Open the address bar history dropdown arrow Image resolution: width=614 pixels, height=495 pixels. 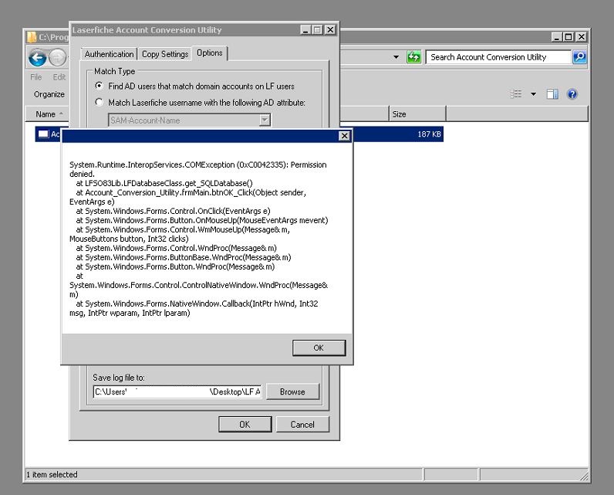coord(396,57)
